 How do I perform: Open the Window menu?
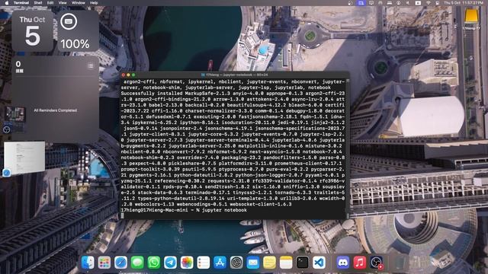point(79,3)
